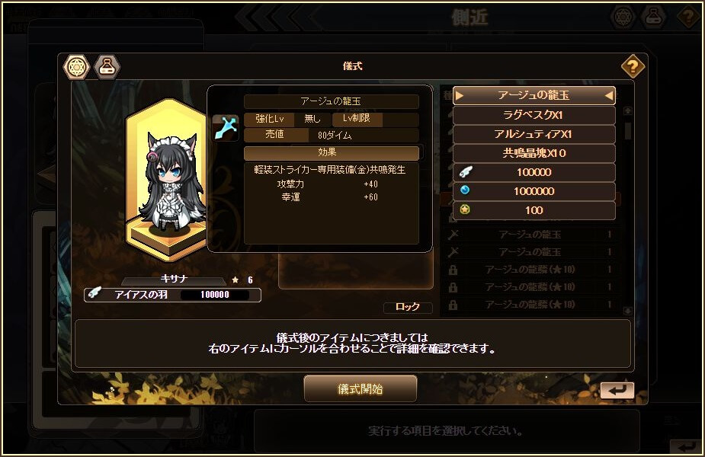Click the blue orb currency icon
705x457 pixels.
point(465,190)
